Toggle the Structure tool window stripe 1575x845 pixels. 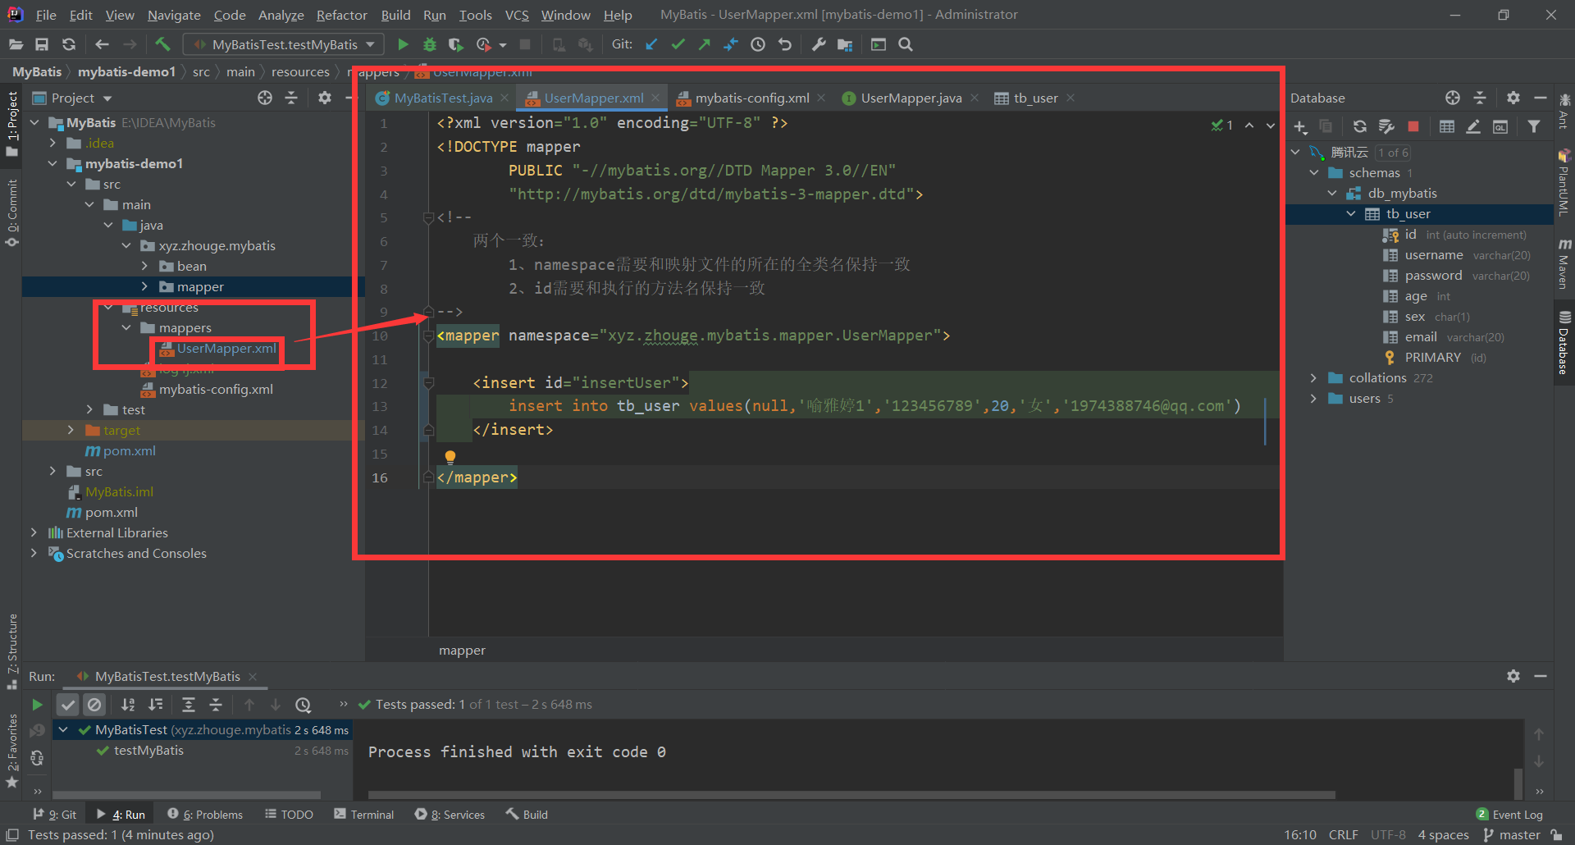point(11,651)
